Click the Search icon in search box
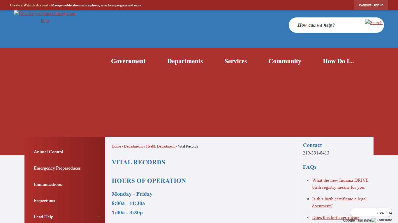 374,22
